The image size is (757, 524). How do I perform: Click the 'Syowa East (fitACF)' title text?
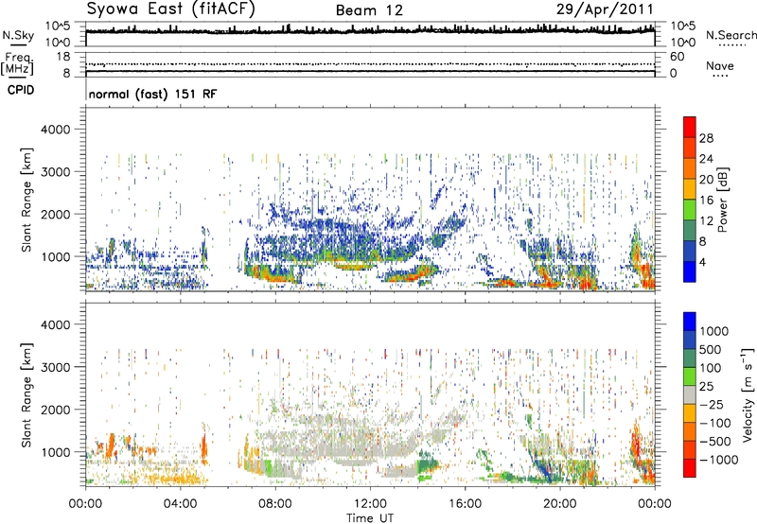(171, 9)
